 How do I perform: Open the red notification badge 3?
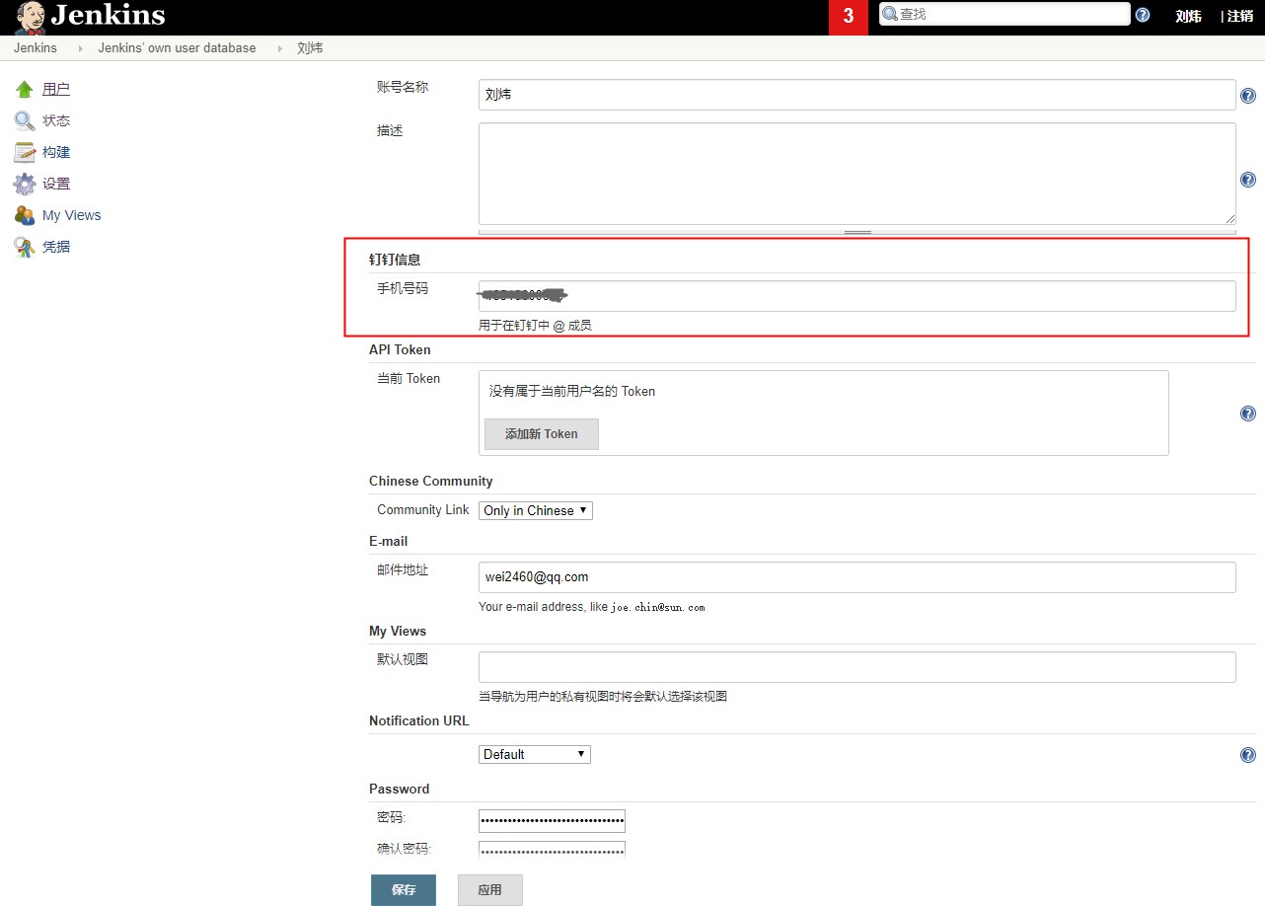(849, 17)
